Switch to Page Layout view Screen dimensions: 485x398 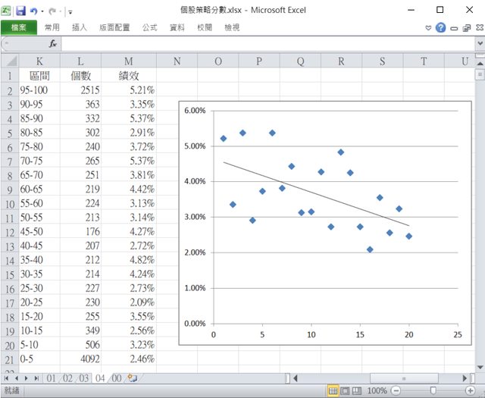[x=346, y=390]
